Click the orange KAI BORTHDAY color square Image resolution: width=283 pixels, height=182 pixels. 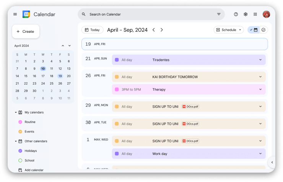point(117,77)
